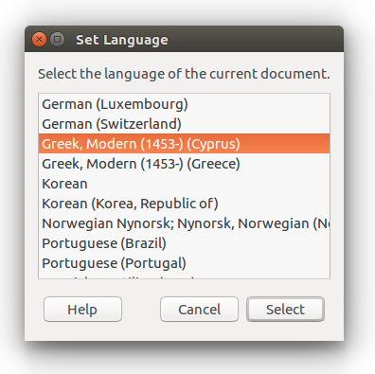Select the plain Korean entry
This screenshot has width=375, height=374.
click(184, 184)
